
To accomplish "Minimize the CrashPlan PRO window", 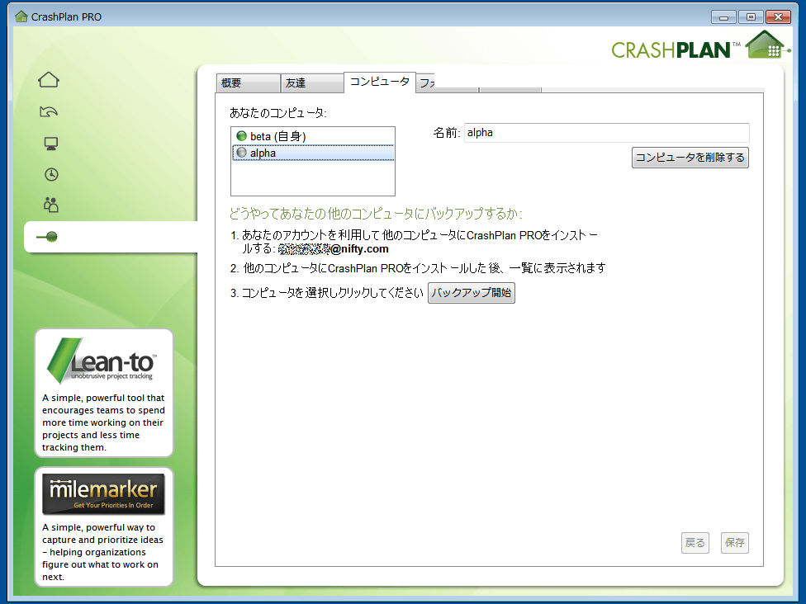I will point(723,17).
